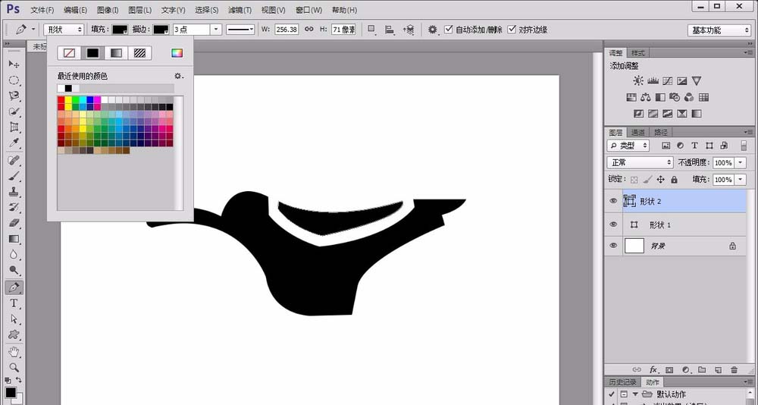Pick the Crop tool
This screenshot has height=405, width=758.
(x=14, y=127)
